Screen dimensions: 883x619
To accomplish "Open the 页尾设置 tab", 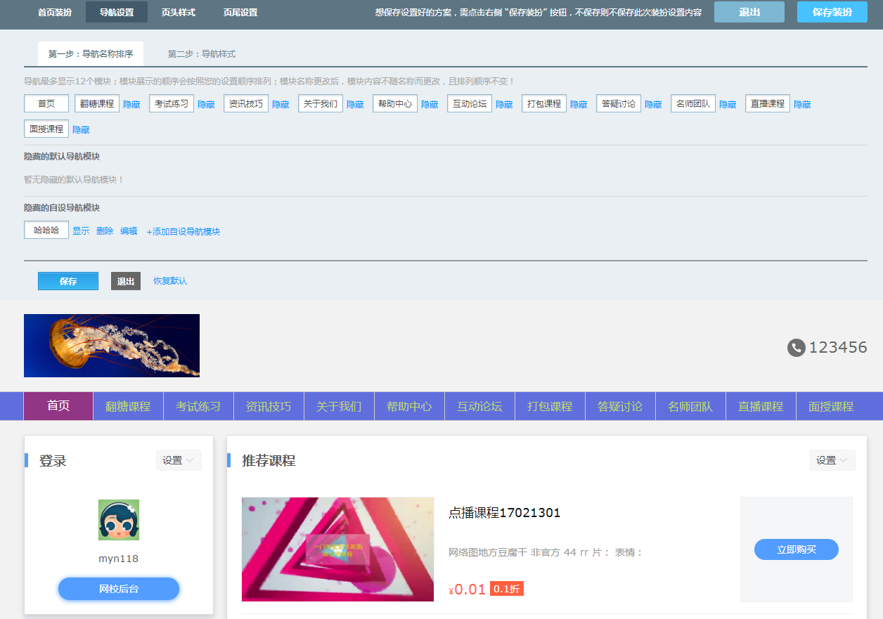I will coord(240,13).
